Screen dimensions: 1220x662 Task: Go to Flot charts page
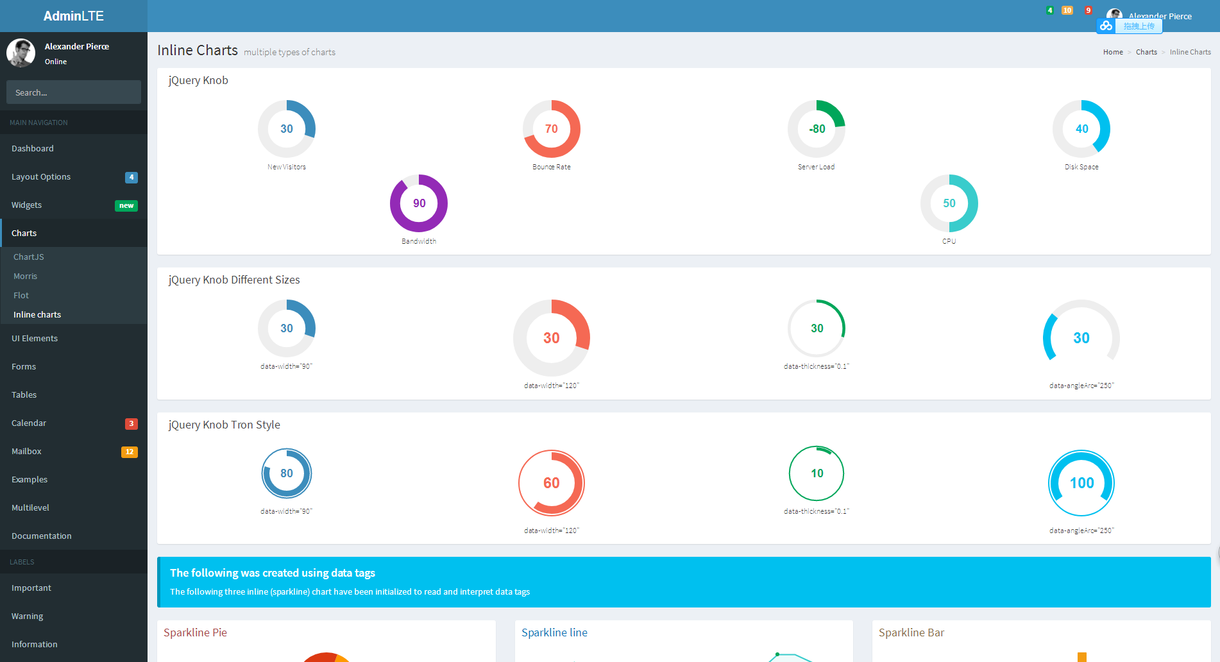click(74, 295)
